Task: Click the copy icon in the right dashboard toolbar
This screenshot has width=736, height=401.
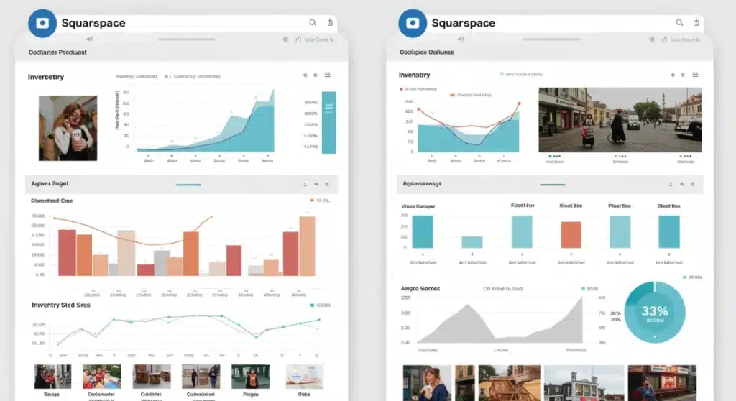Action: click(x=664, y=40)
